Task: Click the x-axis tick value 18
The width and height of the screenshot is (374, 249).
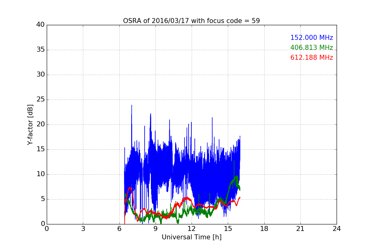Action: (x=264, y=228)
